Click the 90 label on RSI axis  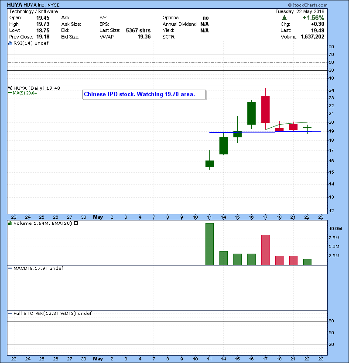[331, 47]
